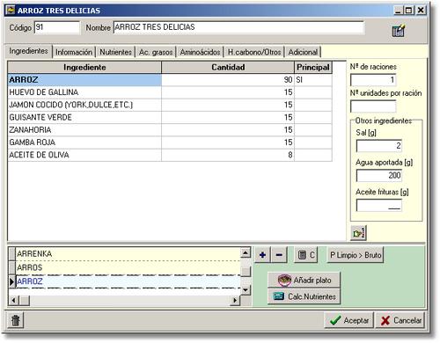This screenshot has height=343, width=440.
Task: Click the SI cell in the Principal column
Action: (313, 80)
